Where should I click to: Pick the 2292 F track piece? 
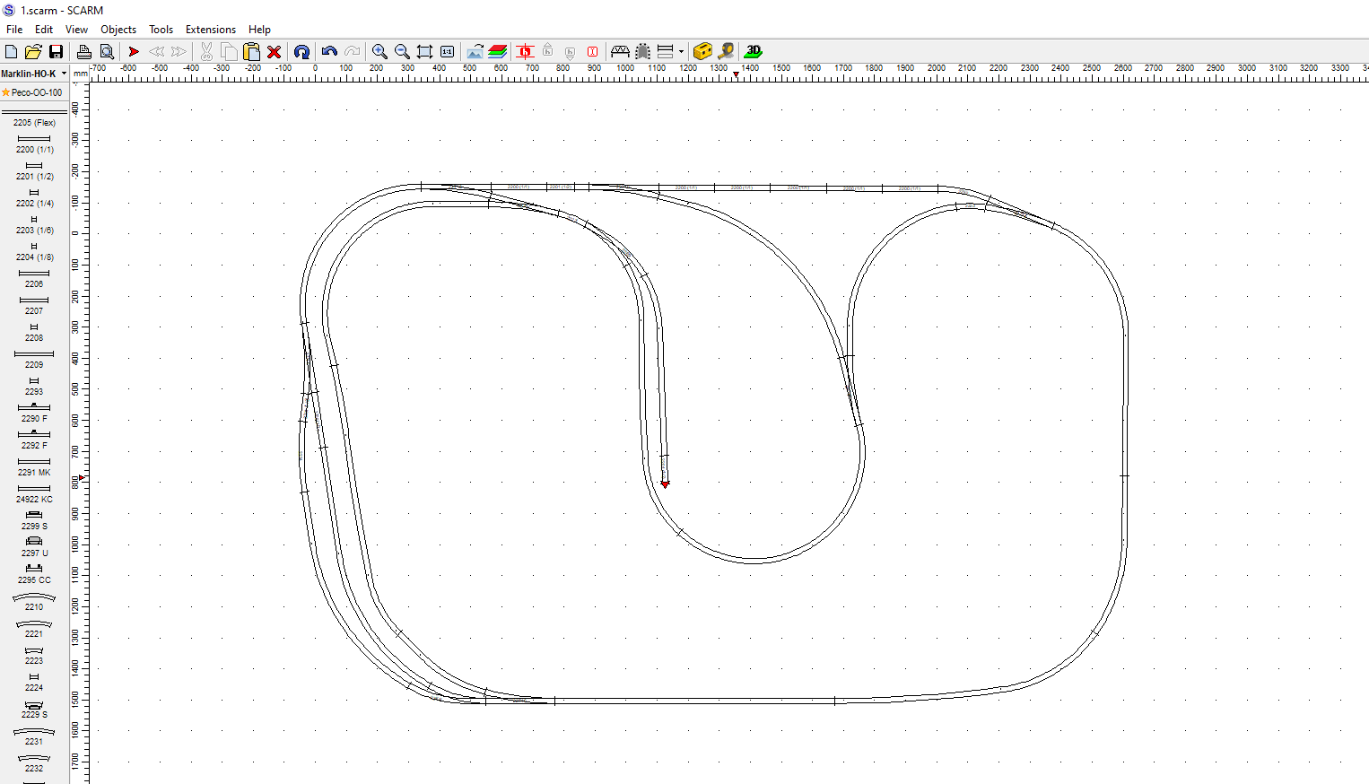click(34, 440)
